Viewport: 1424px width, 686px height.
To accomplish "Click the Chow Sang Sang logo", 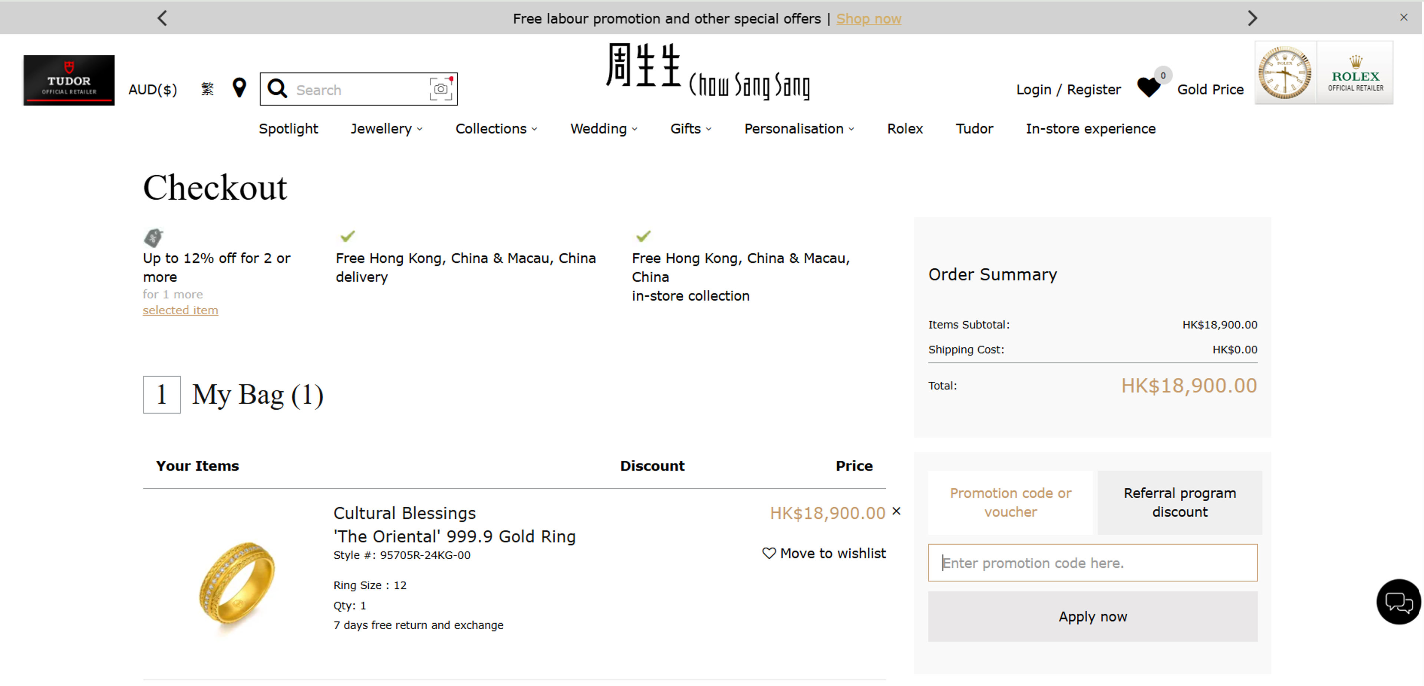I will point(708,72).
